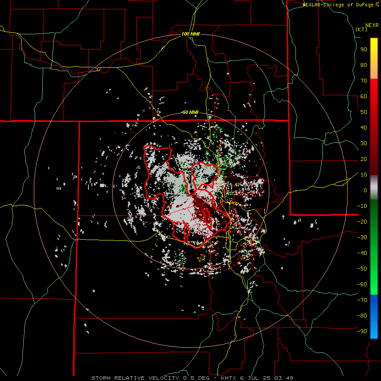The image size is (381, 381).
Task: Select the 20 scale label
Action: (364, 159)
